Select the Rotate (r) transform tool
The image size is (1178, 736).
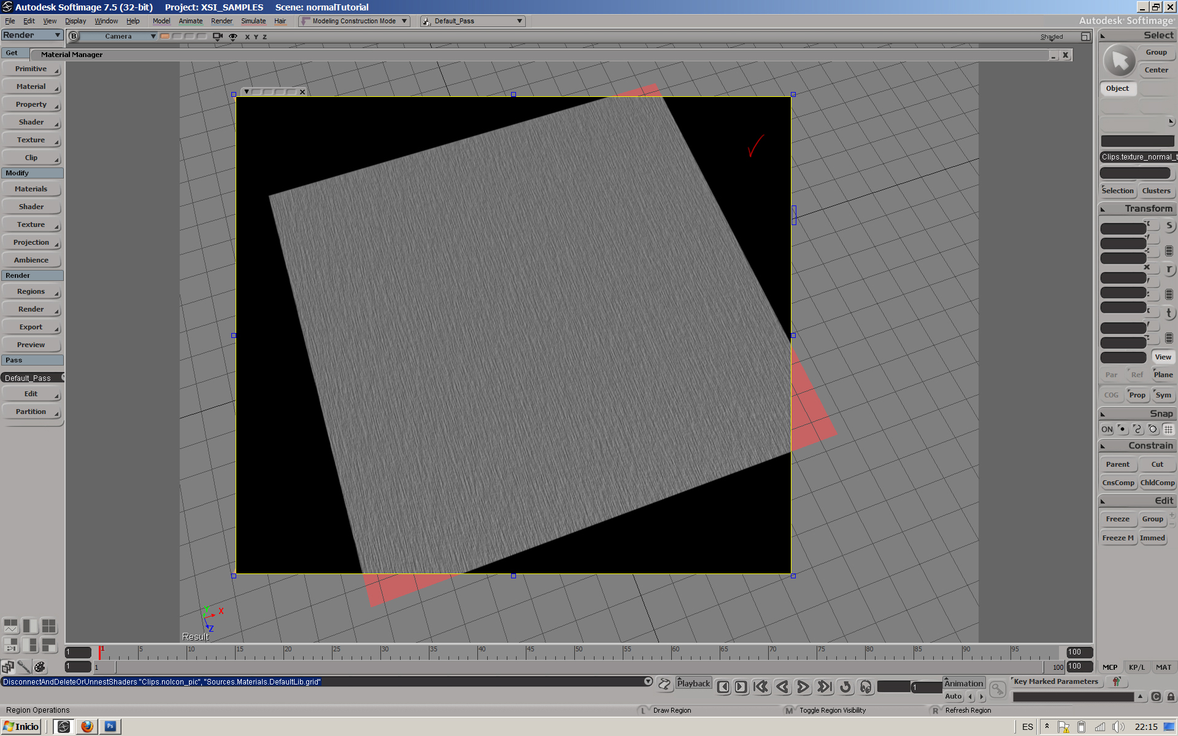[x=1169, y=270]
